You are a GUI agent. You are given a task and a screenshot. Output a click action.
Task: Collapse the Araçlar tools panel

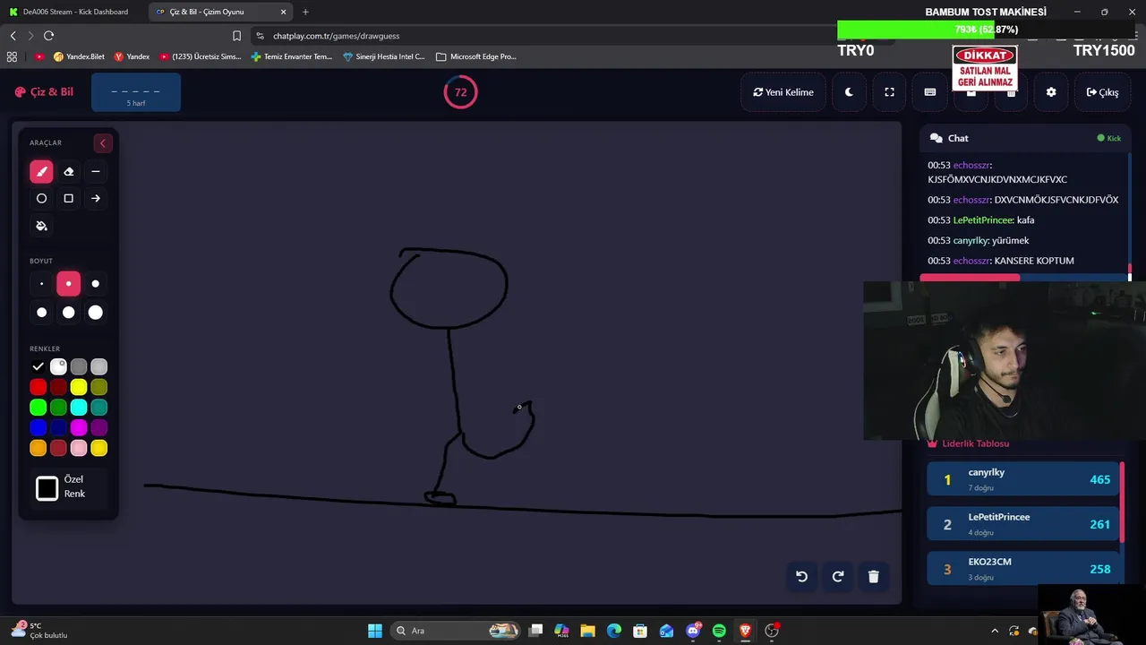(102, 143)
